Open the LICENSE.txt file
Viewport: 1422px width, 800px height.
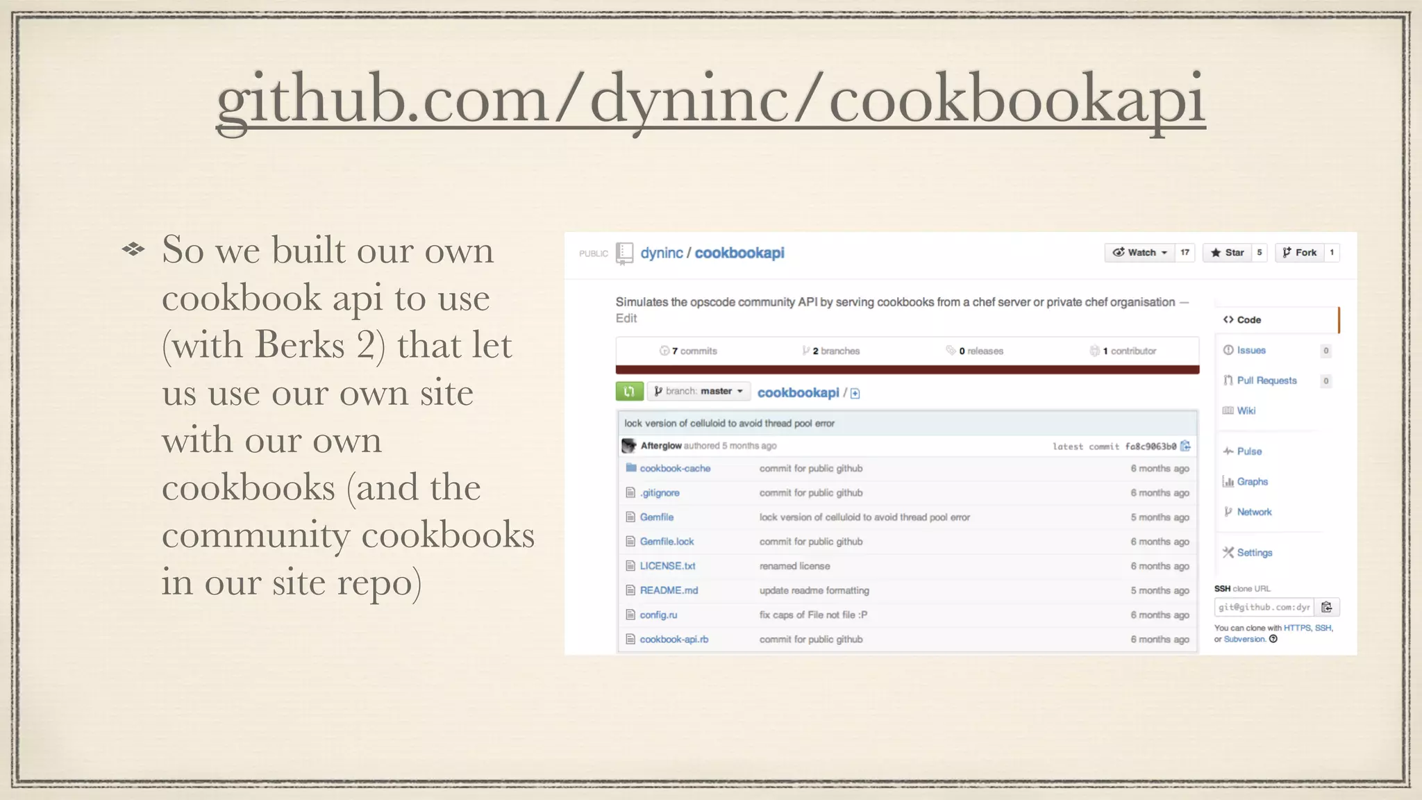coord(667,566)
